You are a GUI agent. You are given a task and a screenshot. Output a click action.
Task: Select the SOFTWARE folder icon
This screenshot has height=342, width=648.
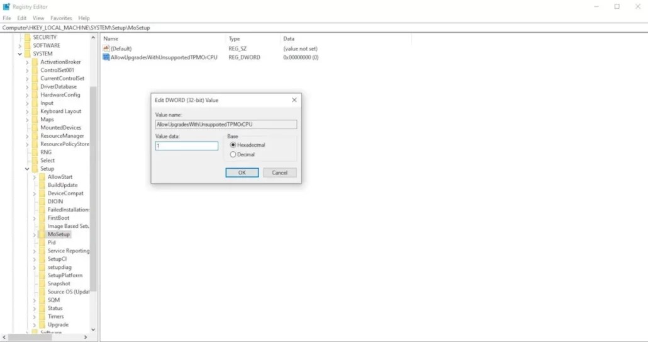[27, 45]
